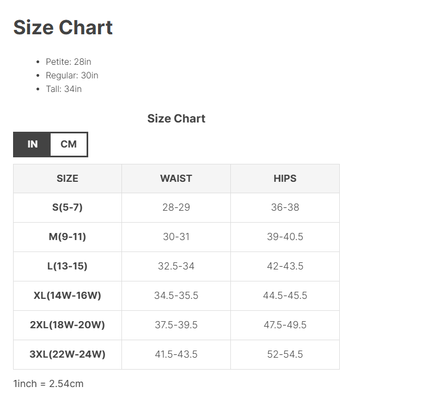Click the 28-29 waist measurement cell
This screenshot has height=405, width=434.
point(176,207)
